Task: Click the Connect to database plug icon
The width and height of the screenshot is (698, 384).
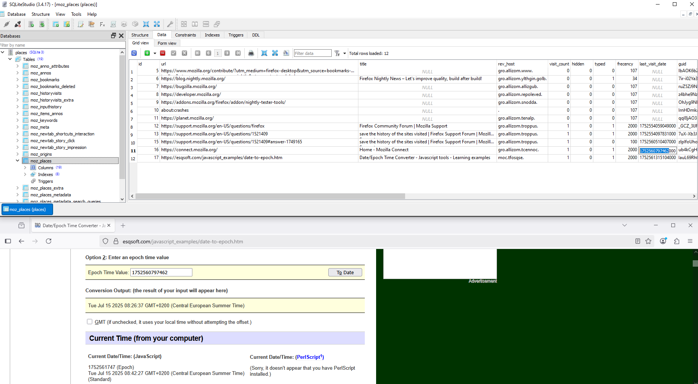Action: (7, 24)
